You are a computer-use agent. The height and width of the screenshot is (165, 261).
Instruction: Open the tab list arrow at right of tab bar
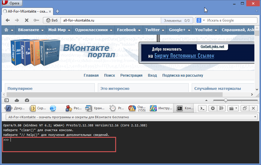(256, 11)
